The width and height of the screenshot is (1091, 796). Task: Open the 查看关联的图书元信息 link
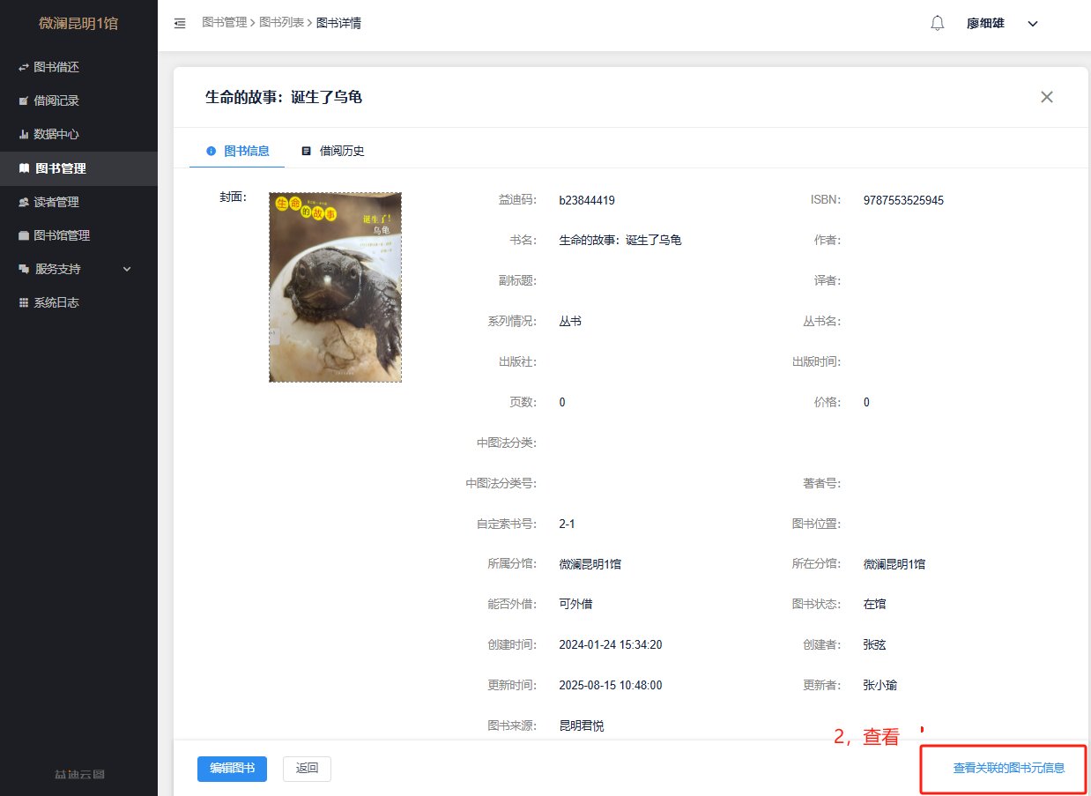[1008, 768]
